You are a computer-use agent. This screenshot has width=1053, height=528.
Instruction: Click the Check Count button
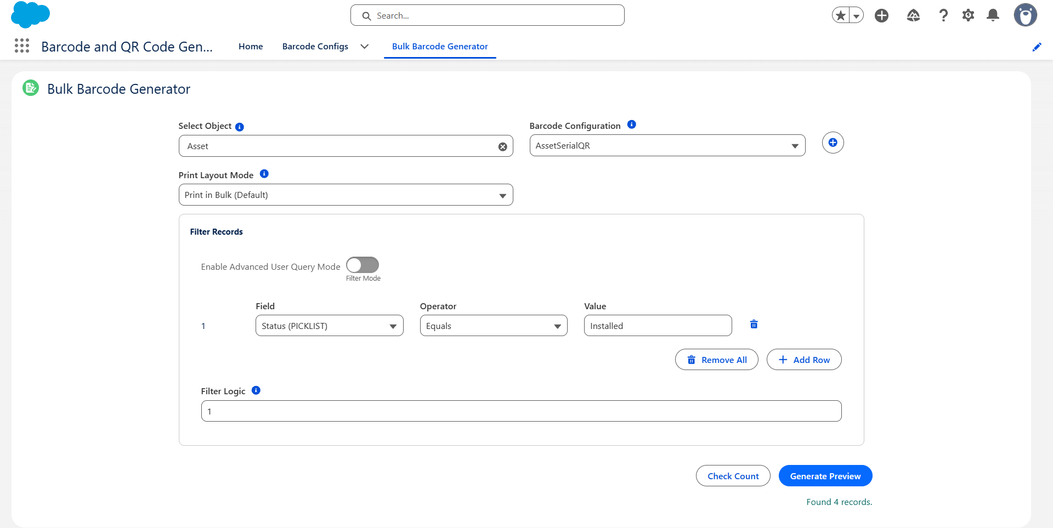point(733,476)
